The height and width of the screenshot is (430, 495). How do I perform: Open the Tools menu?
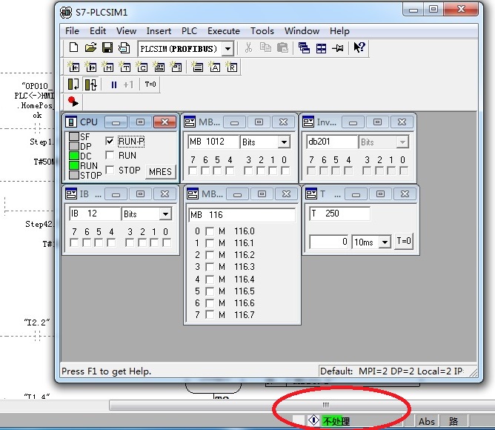(x=262, y=31)
